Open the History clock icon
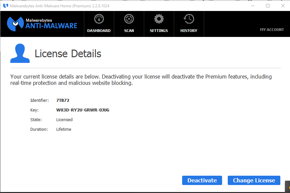This screenshot has height=193, width=290. click(189, 19)
